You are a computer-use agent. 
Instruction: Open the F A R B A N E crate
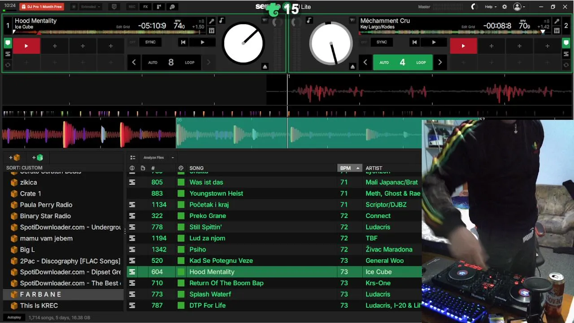(63, 294)
